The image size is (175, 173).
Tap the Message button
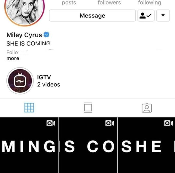click(92, 15)
